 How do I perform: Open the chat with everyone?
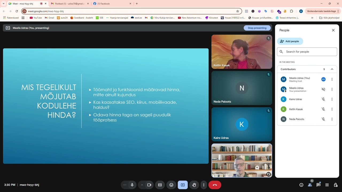(318, 185)
